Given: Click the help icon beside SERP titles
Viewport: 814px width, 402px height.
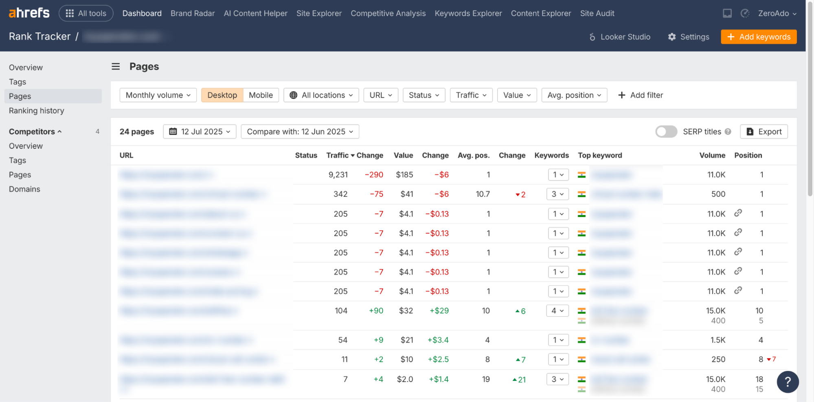Looking at the screenshot, I should point(728,132).
